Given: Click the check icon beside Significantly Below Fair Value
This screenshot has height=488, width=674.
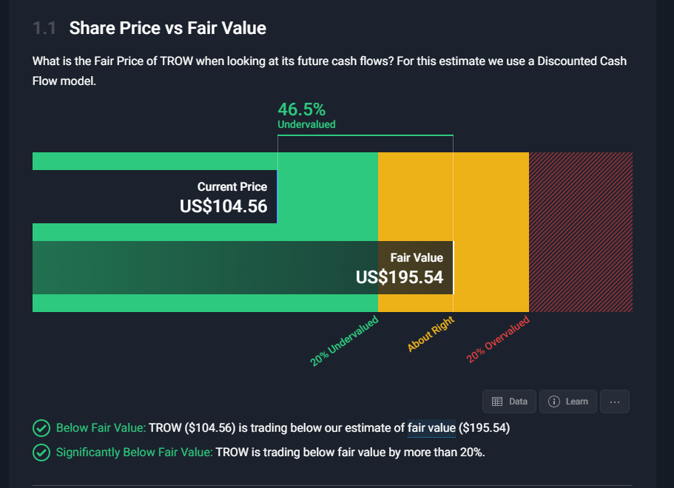Looking at the screenshot, I should click(x=41, y=453).
